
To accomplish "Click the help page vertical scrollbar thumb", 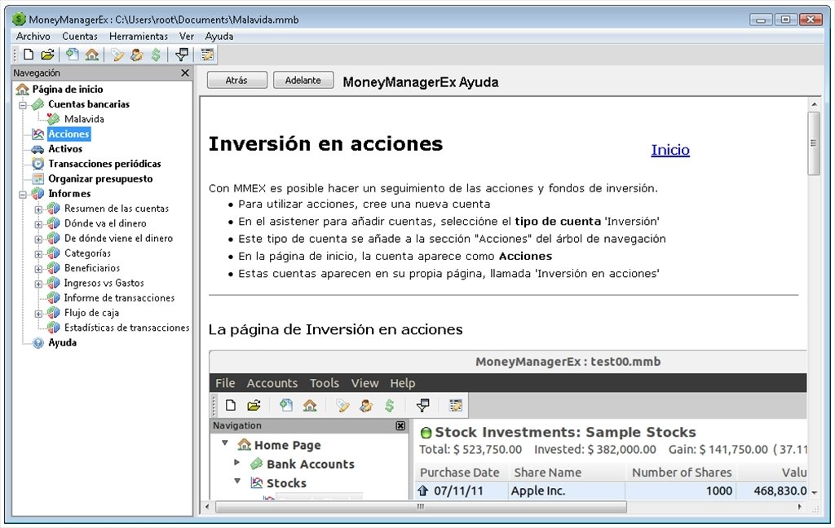I will (813, 143).
